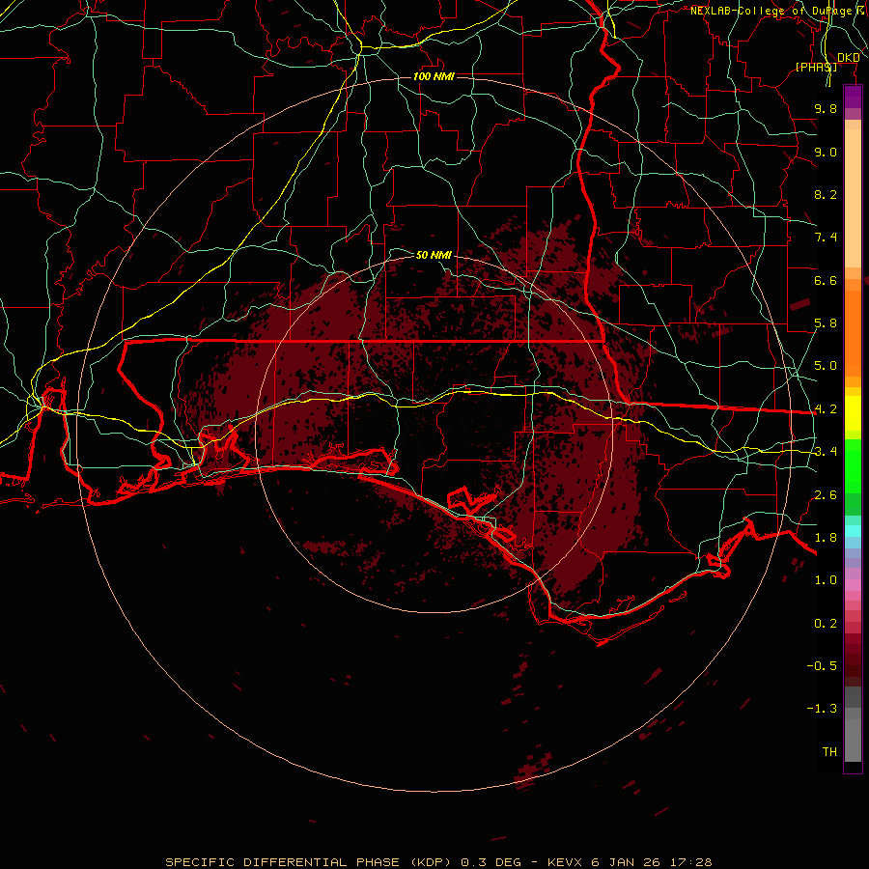Pick the gray segment at the bottom of the color bar
The width and height of the screenshot is (869, 869).
coord(853,740)
